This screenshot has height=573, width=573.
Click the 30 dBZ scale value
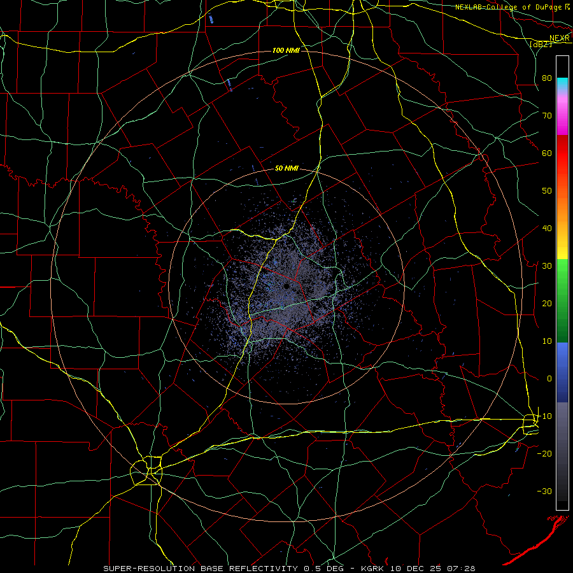tap(547, 266)
